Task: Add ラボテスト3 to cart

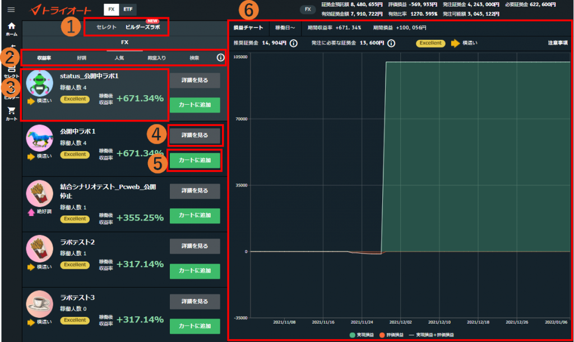Action: [195, 326]
